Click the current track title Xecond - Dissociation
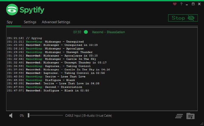Viewport: 204px width, 126px height. pyautogui.click(x=108, y=32)
